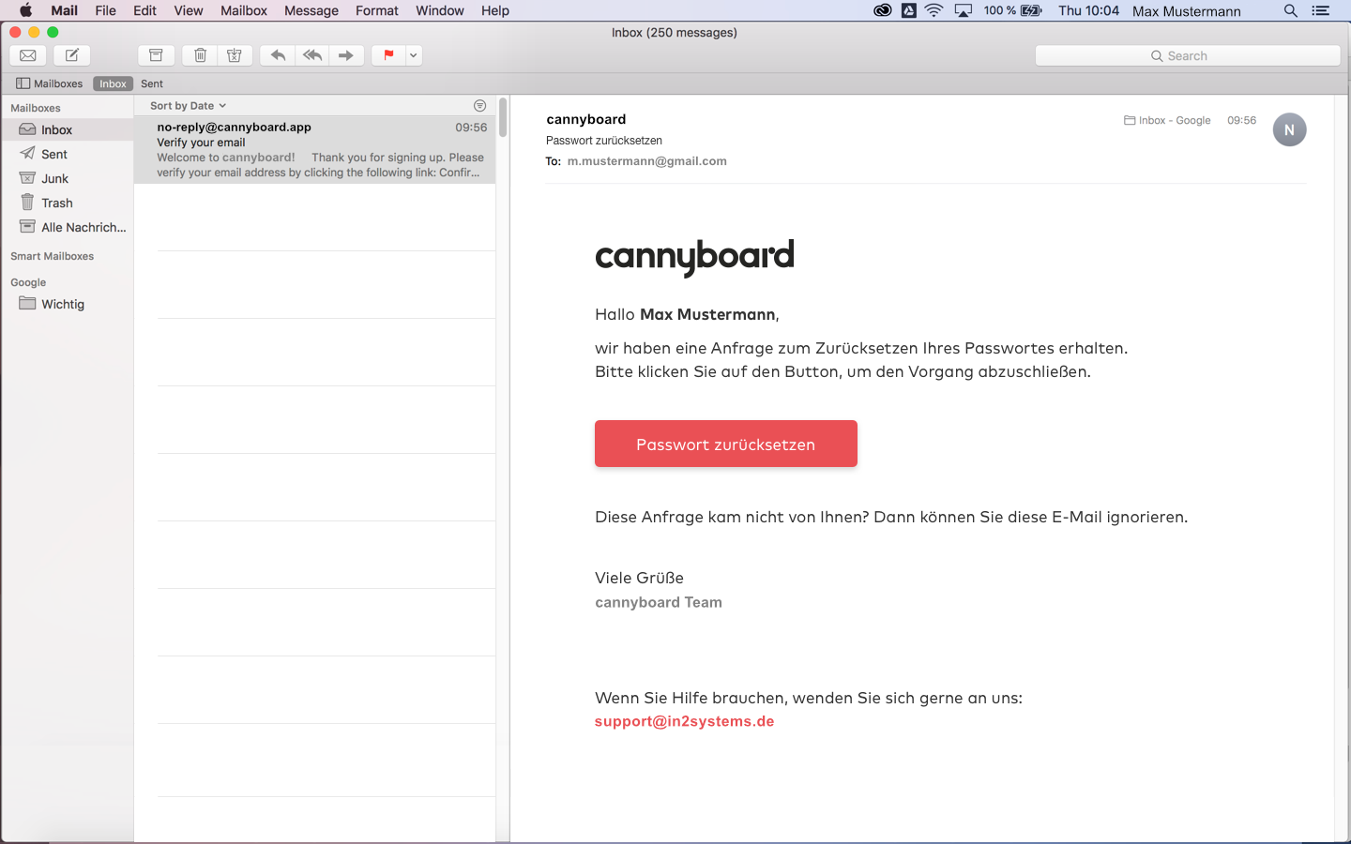Open the Sent mailbox in sidebar
The height and width of the screenshot is (844, 1351).
(68, 154)
